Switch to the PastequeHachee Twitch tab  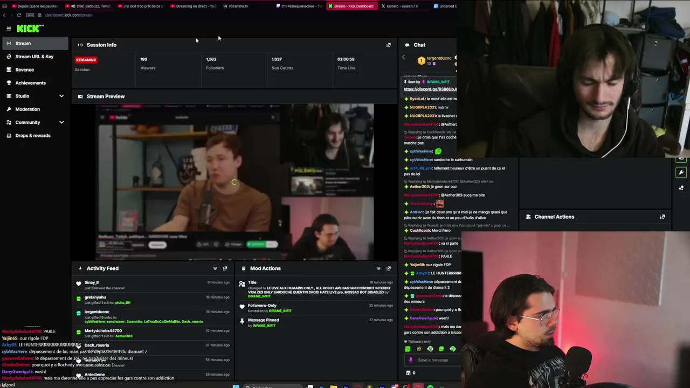tap(299, 6)
